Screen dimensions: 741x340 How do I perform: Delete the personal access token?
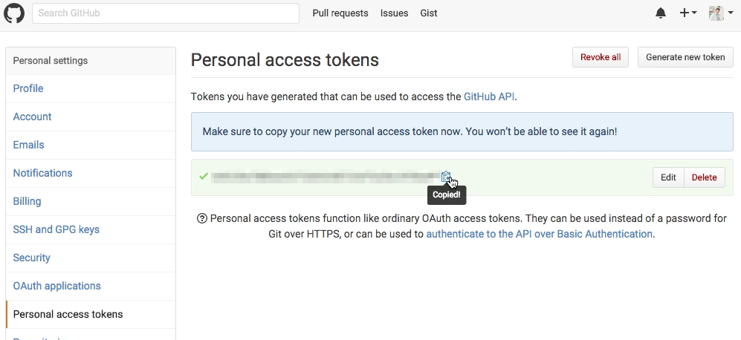coord(704,177)
